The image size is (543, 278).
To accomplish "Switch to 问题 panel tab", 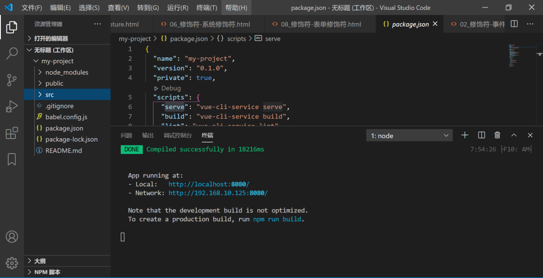I will click(x=126, y=135).
